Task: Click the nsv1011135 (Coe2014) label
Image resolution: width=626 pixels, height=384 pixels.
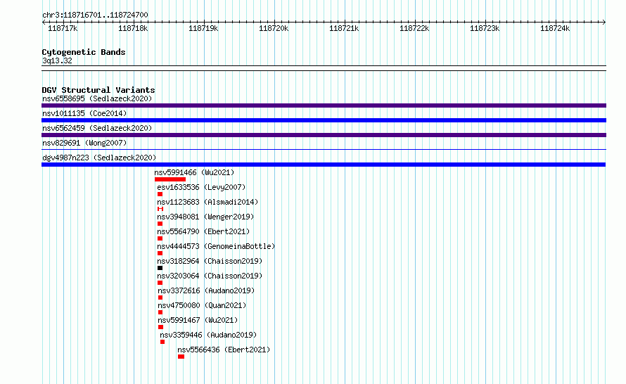Action: (84, 113)
